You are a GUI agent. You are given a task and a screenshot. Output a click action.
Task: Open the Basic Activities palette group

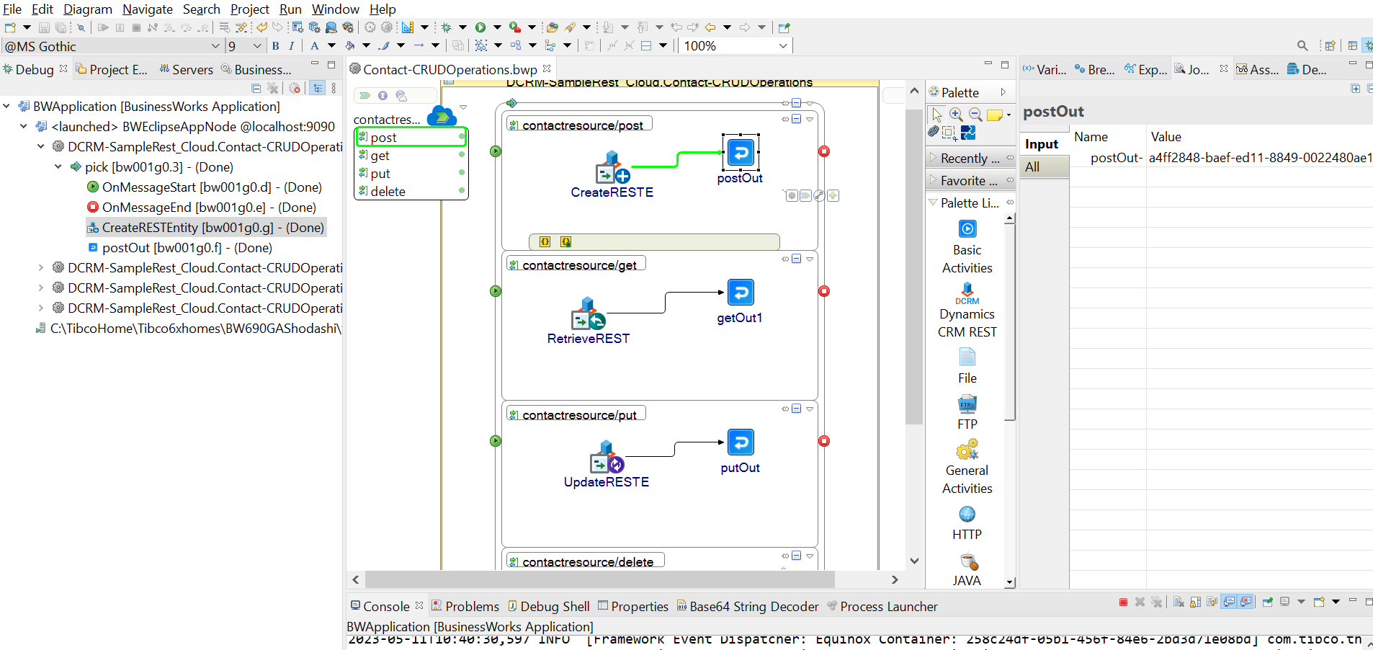pos(967,247)
